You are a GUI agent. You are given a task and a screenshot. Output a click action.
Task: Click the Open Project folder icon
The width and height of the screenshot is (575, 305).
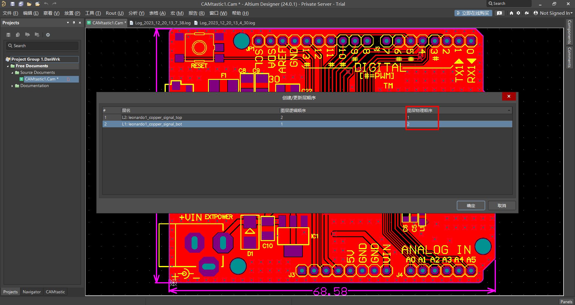pyautogui.click(x=29, y=4)
